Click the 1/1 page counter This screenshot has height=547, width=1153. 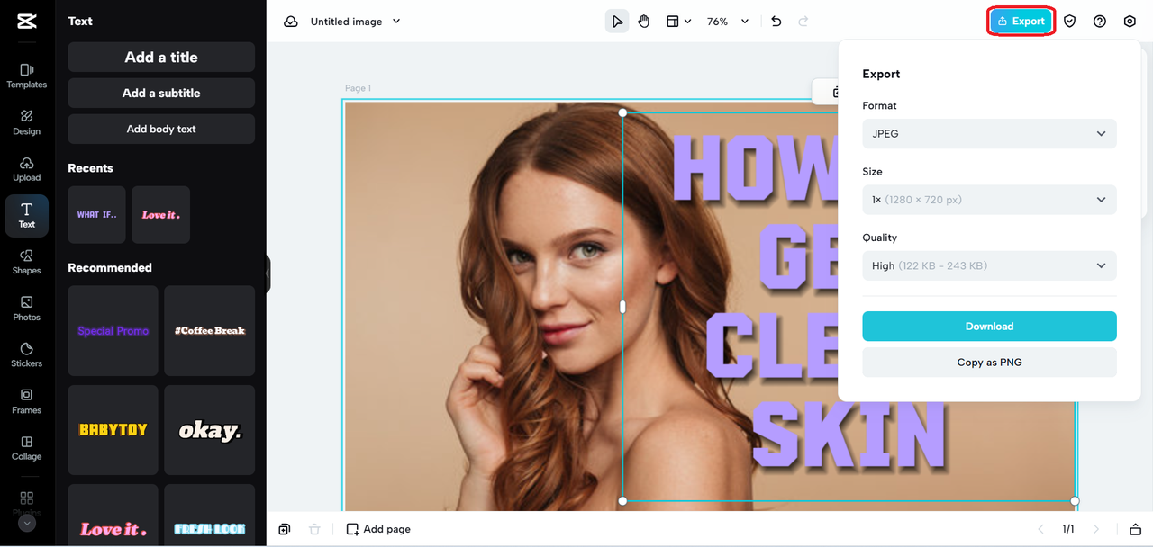click(1068, 529)
